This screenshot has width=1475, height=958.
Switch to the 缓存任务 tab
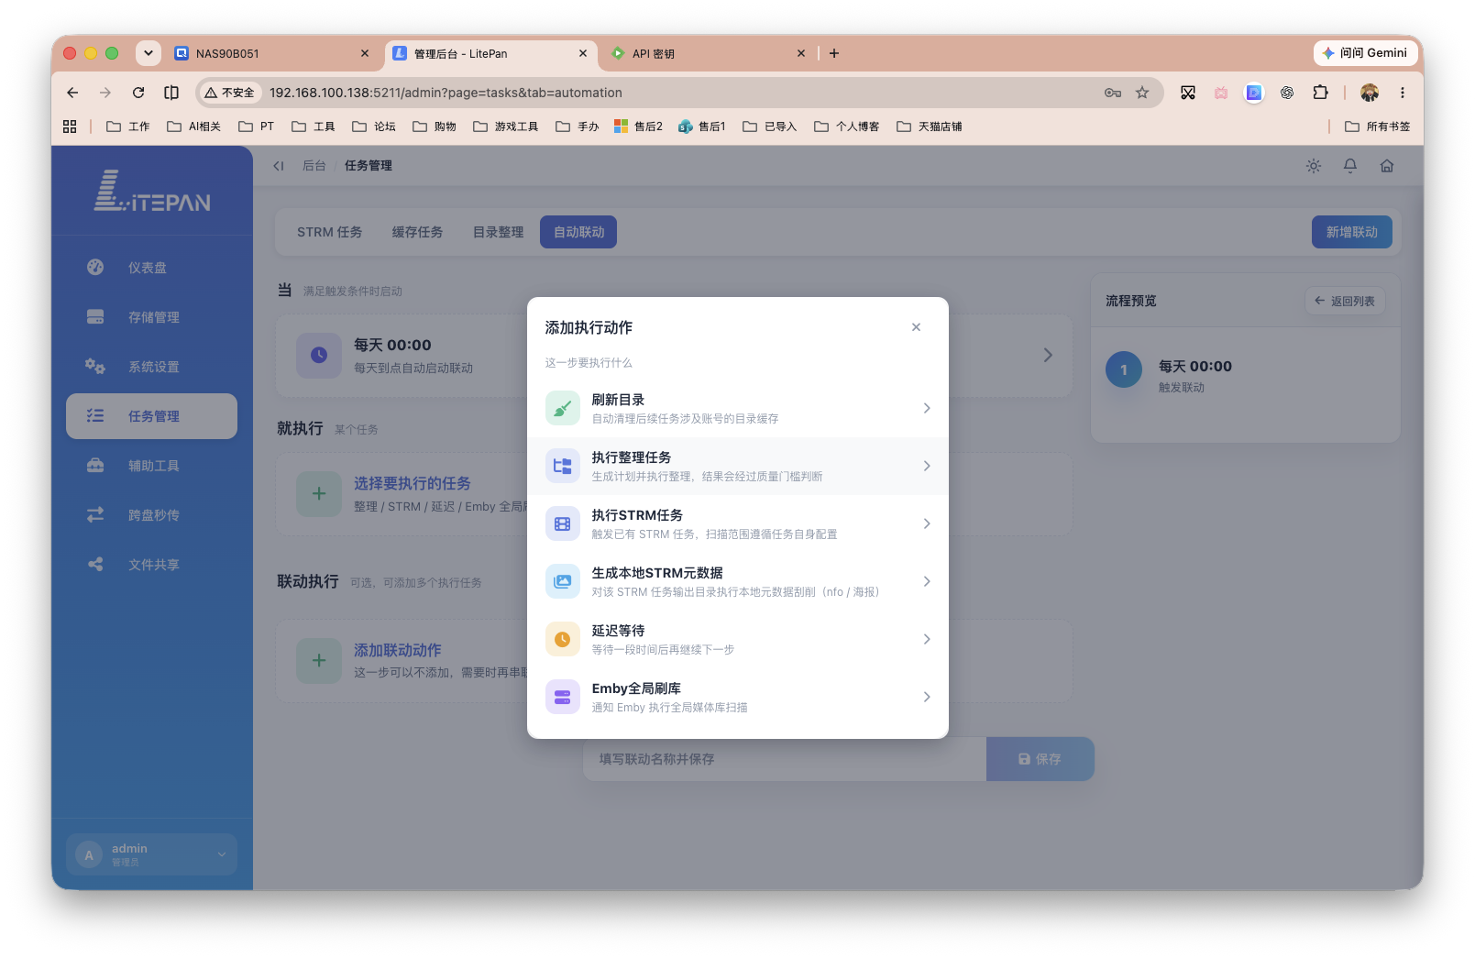coord(417,232)
